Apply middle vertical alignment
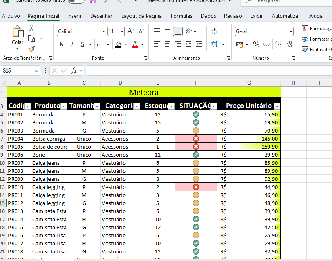The height and width of the screenshot is (261, 332). click(167, 31)
